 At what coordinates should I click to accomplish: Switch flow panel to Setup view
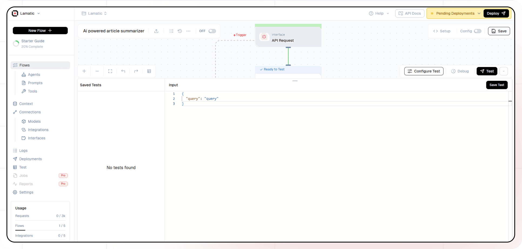pos(442,31)
